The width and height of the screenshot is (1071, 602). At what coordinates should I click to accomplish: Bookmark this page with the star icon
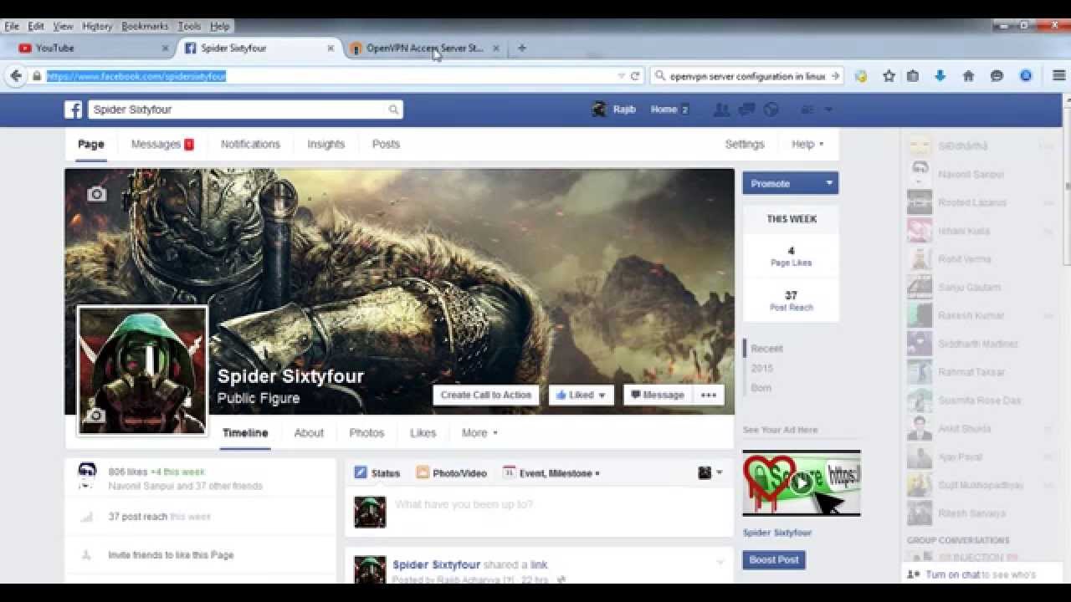pos(889,76)
